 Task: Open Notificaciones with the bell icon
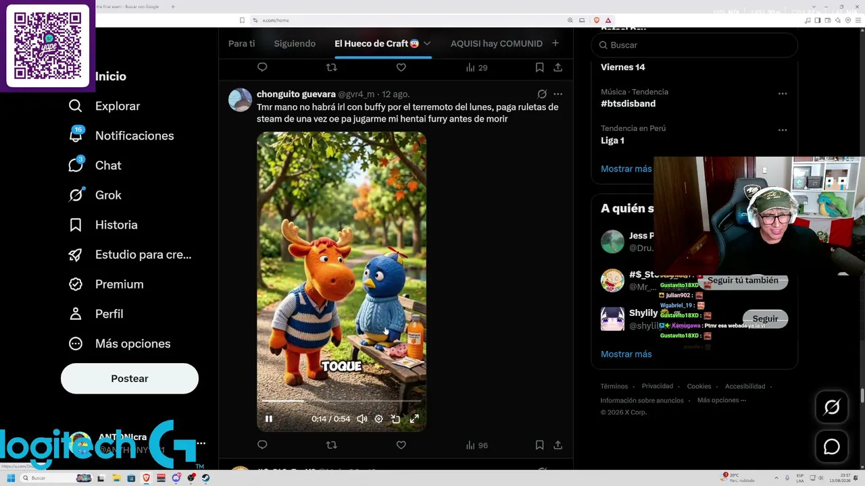121,136
